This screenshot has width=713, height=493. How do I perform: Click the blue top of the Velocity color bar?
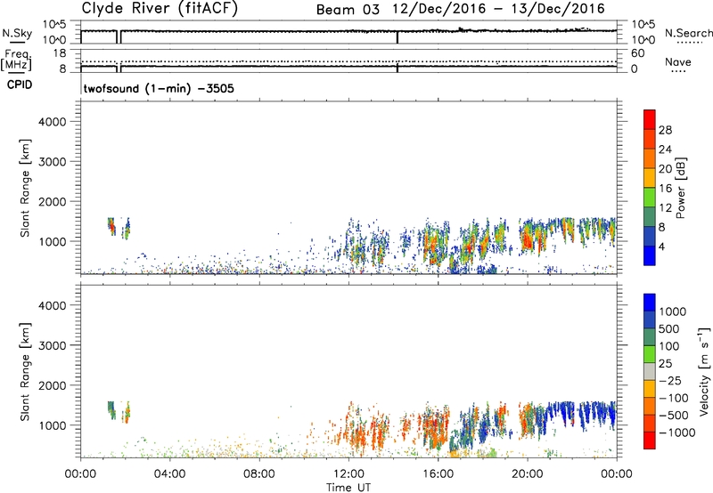point(650,303)
